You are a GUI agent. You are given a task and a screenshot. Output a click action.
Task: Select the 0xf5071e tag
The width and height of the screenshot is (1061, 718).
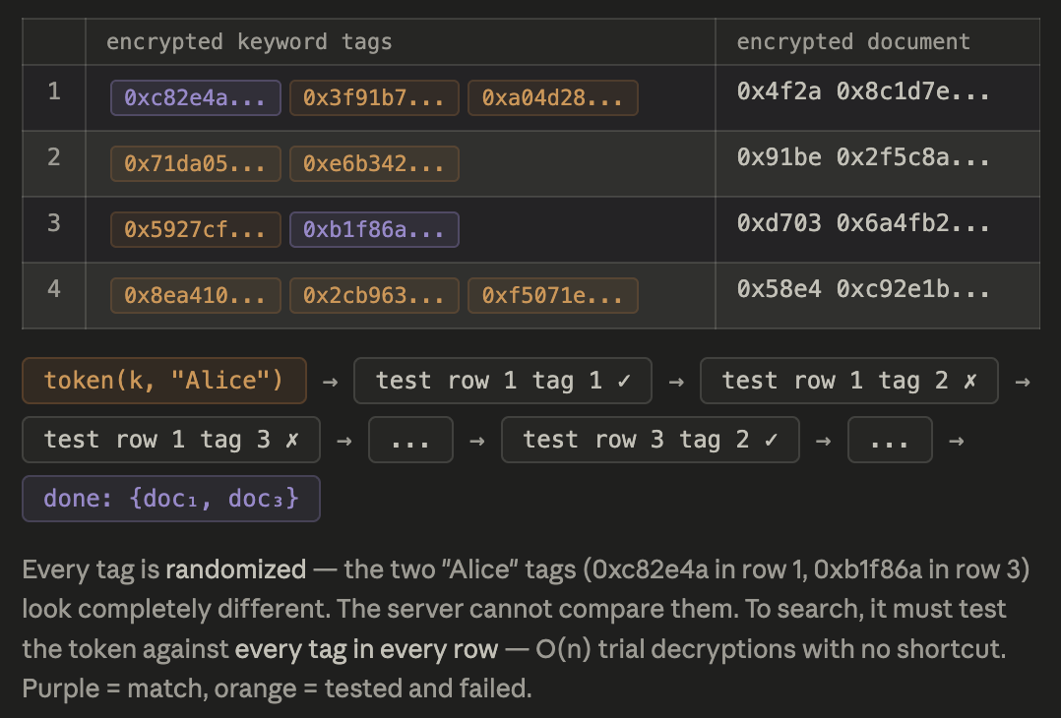click(553, 296)
